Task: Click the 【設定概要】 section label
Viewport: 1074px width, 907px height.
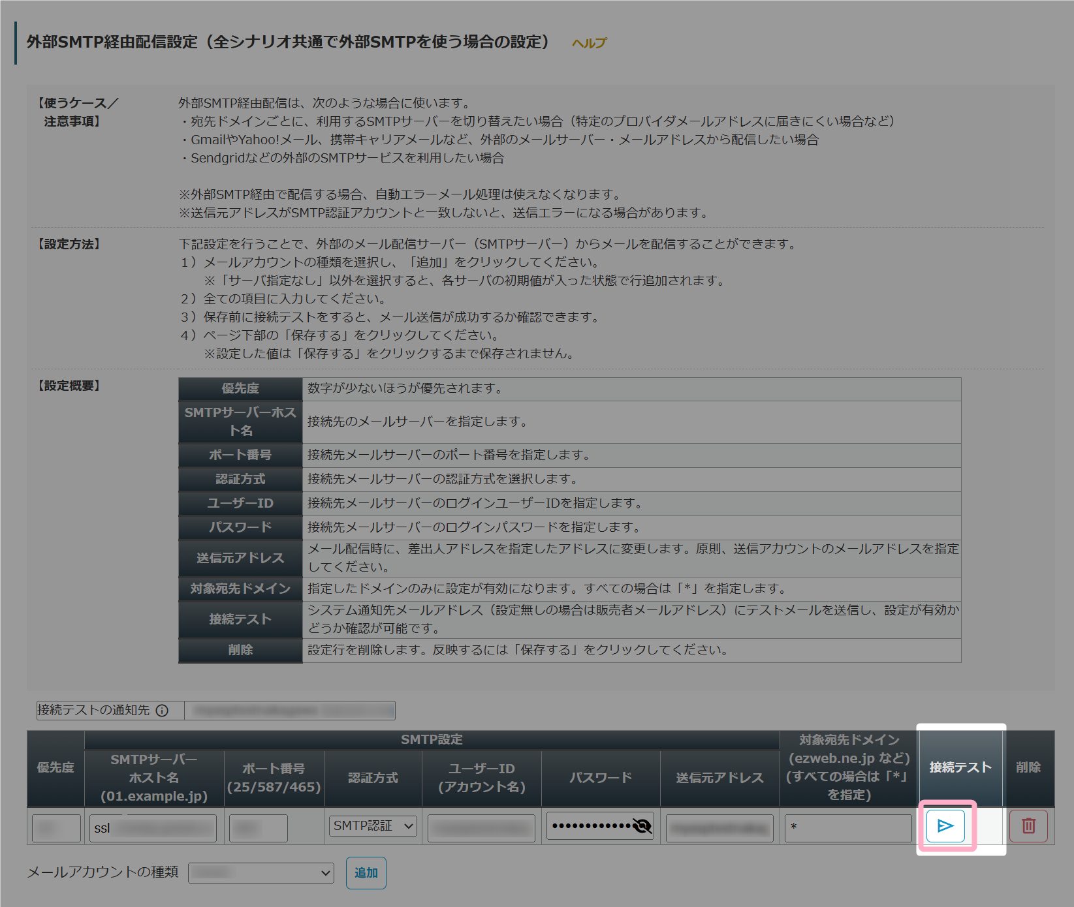Action: coord(69,386)
